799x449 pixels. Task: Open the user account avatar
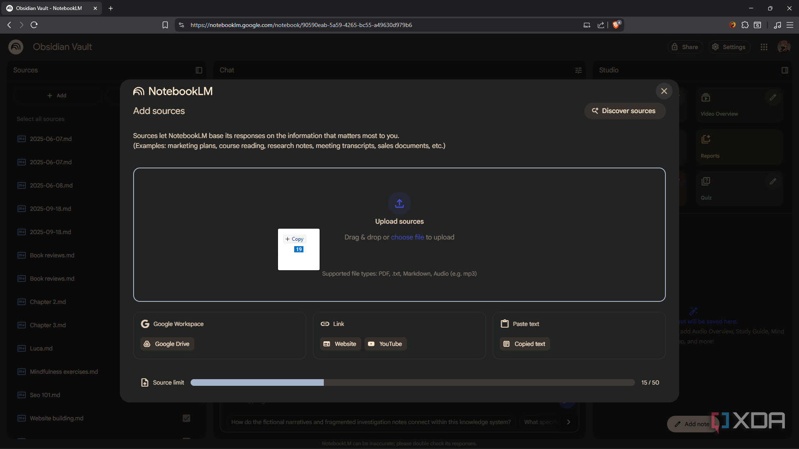[x=784, y=47]
